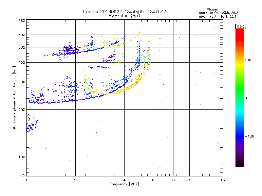The image size is (262, 196).
Task: Click the '[deg]' colorbar unit label
Action: (240, 26)
